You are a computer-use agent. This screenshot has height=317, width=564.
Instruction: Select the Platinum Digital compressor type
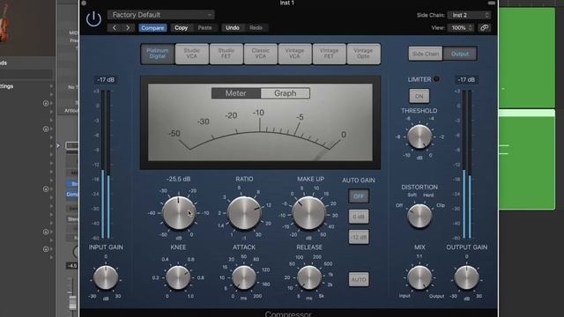[158, 54]
